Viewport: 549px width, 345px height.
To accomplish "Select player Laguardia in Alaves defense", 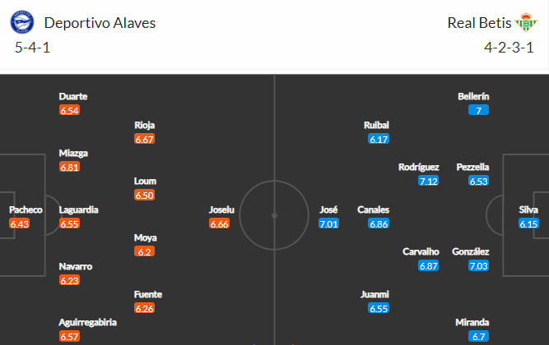I will pos(78,209).
